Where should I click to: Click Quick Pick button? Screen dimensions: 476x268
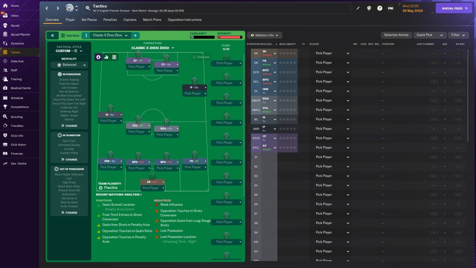(424, 35)
